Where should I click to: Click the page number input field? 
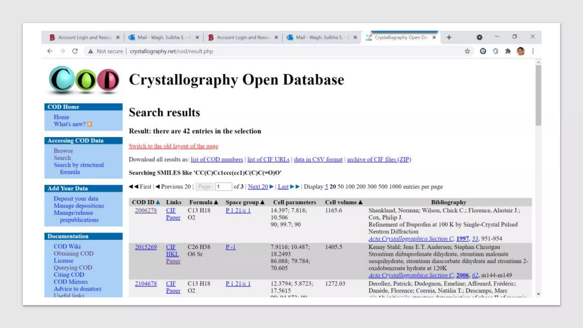[223, 187]
